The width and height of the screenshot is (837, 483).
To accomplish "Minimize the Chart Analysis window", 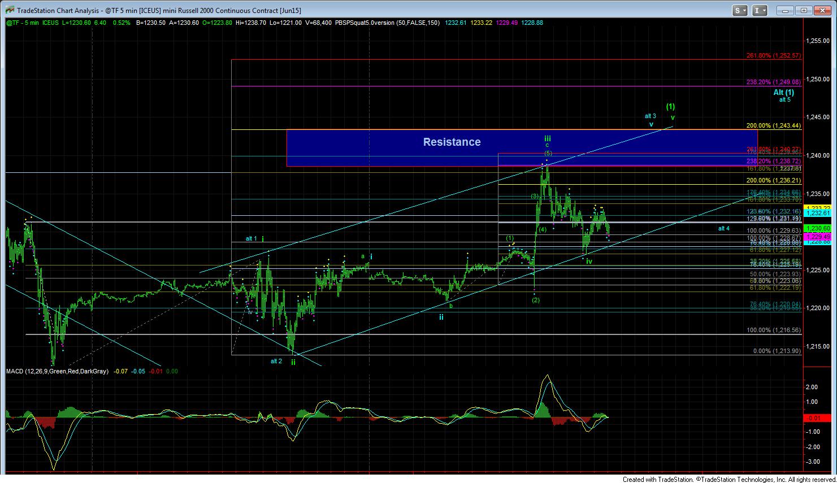I will 785,10.
